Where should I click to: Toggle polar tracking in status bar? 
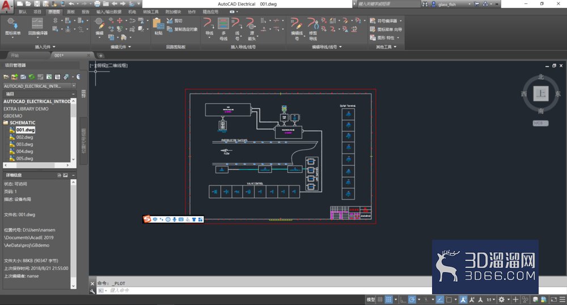pos(412,299)
